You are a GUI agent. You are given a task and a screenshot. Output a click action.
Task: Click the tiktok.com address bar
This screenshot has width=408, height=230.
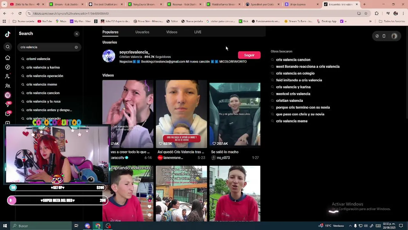191,13
